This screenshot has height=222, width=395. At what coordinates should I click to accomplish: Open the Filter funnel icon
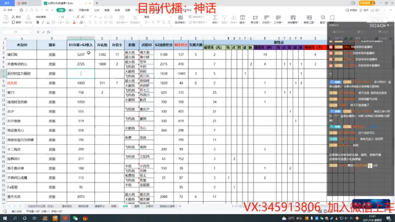click(x=224, y=17)
